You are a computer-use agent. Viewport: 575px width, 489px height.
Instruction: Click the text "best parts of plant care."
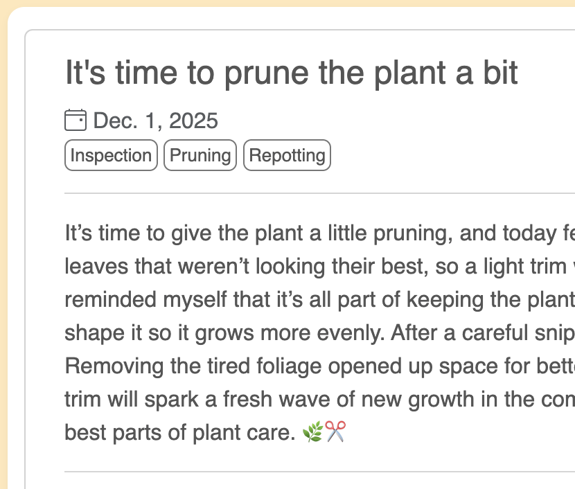(182, 433)
